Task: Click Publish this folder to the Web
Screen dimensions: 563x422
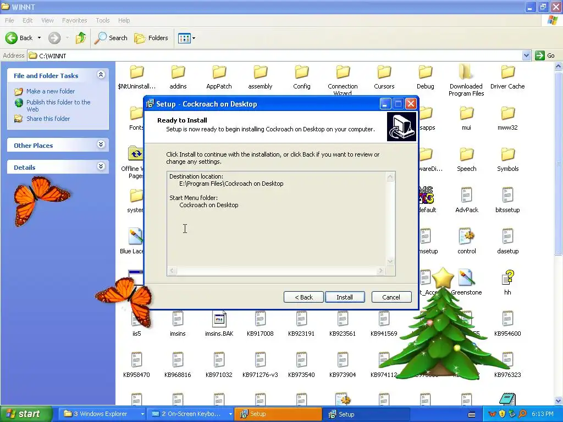Action: (x=58, y=105)
